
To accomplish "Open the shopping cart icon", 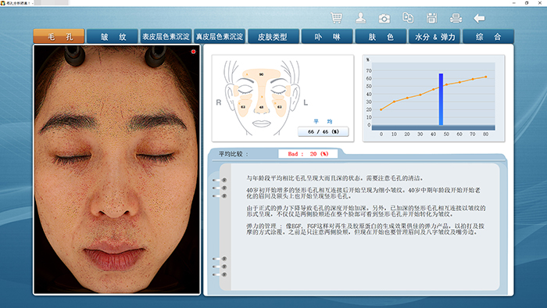I will point(336,18).
